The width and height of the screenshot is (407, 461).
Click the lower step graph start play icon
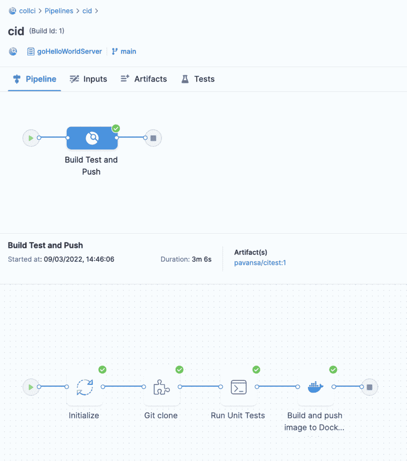[31, 387]
